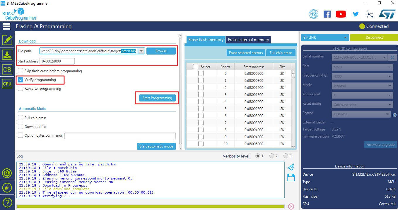The width and height of the screenshot is (398, 210).
Task: Show info about Shared mode
Action: [394, 115]
